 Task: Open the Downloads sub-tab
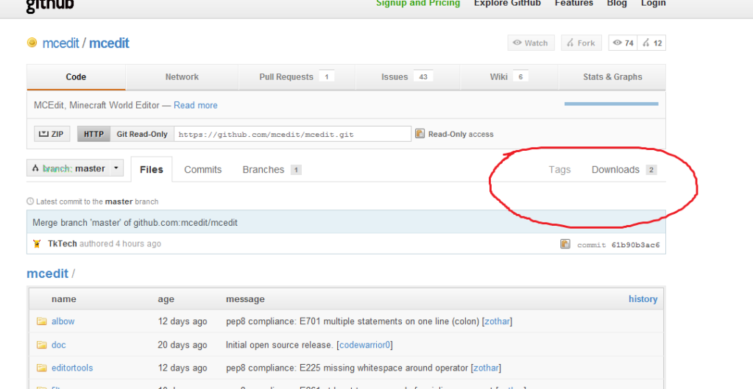coord(623,169)
